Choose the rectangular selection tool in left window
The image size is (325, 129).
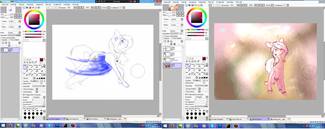(x=24, y=60)
